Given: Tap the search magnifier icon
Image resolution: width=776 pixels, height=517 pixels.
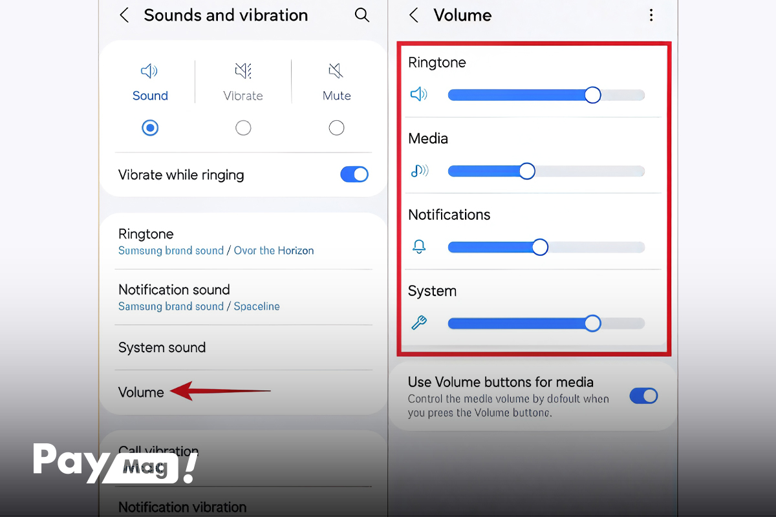Looking at the screenshot, I should point(362,16).
